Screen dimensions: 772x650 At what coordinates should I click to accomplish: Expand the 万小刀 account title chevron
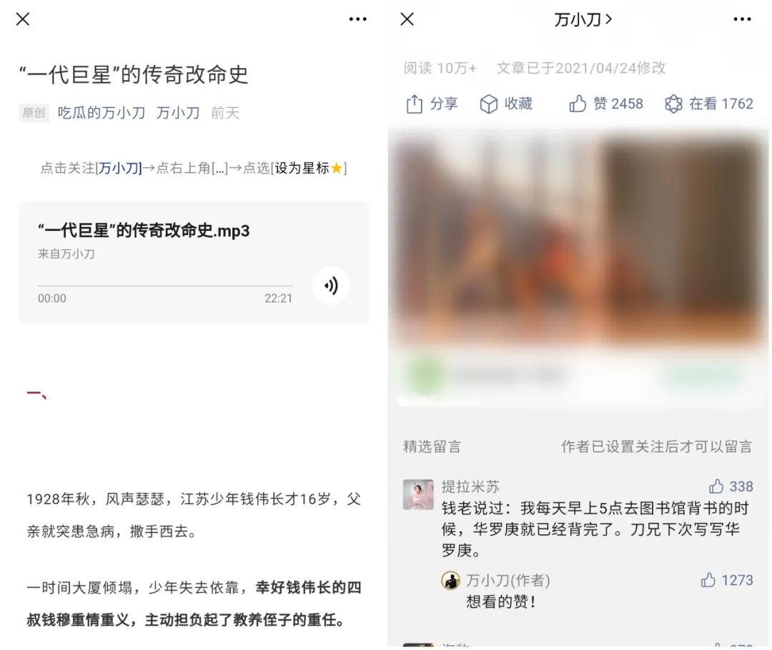click(608, 19)
